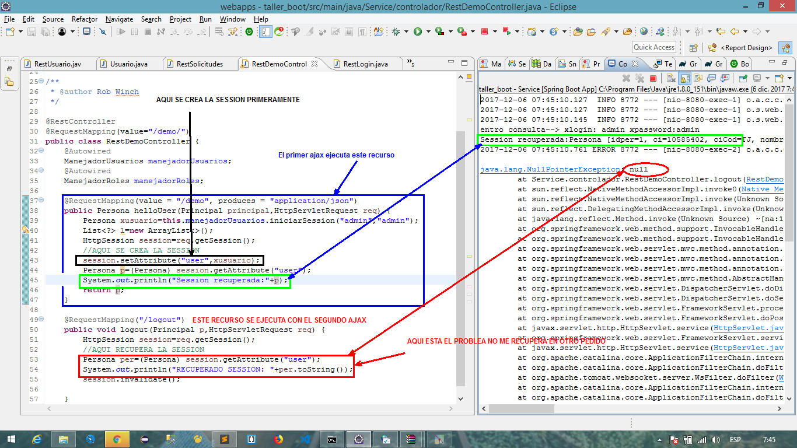Open the Window menu
Image resolution: width=797 pixels, height=448 pixels.
coord(232,19)
